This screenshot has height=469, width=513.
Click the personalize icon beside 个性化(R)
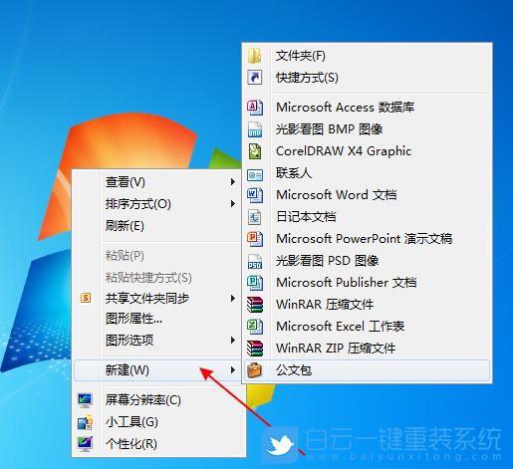(85, 444)
